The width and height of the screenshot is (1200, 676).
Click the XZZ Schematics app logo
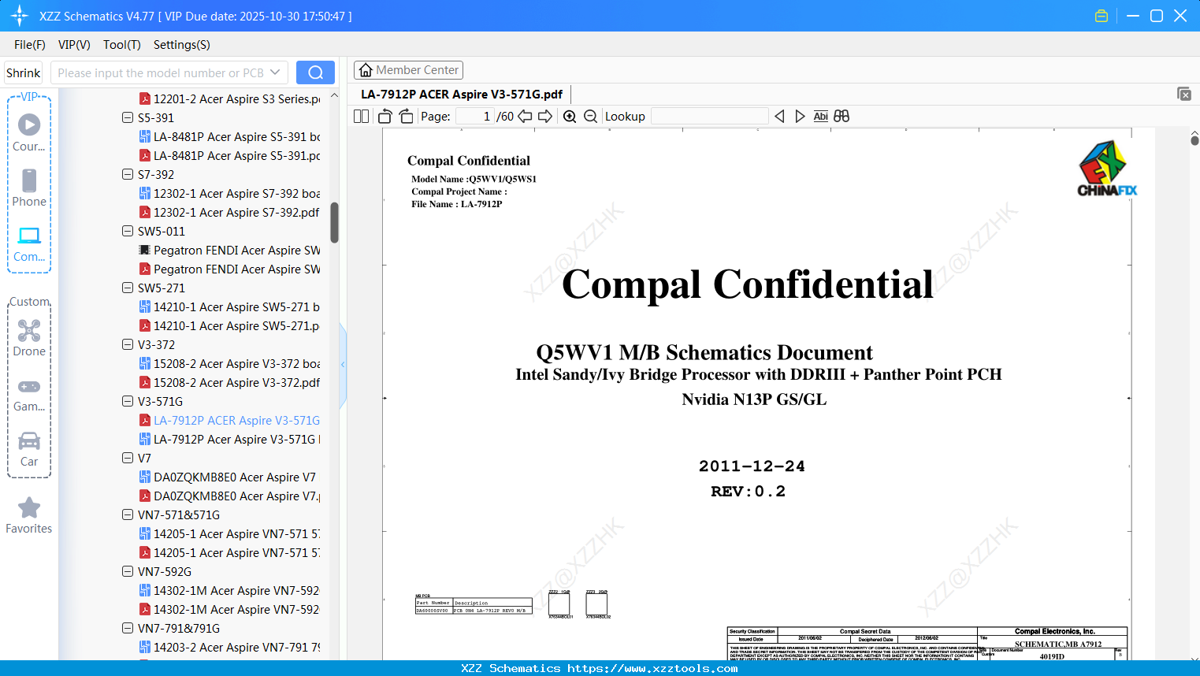tap(20, 16)
